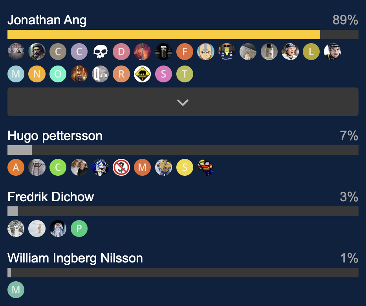
Task: Click the Hugo pettersson gray progress bar
Action: 20,150
